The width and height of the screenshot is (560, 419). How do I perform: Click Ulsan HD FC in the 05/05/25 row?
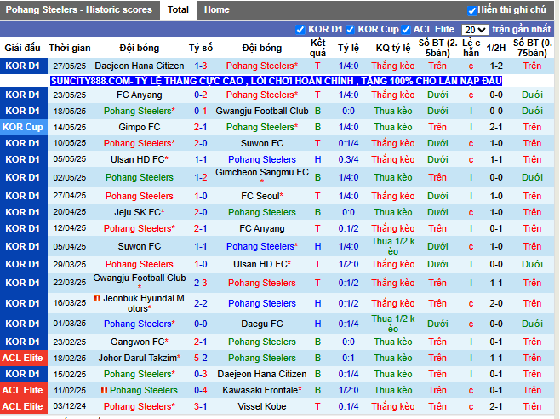pos(140,159)
